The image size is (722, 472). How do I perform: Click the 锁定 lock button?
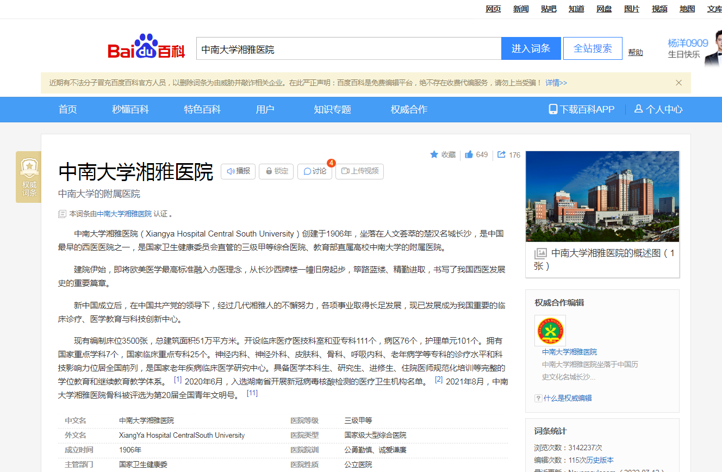[x=276, y=171]
